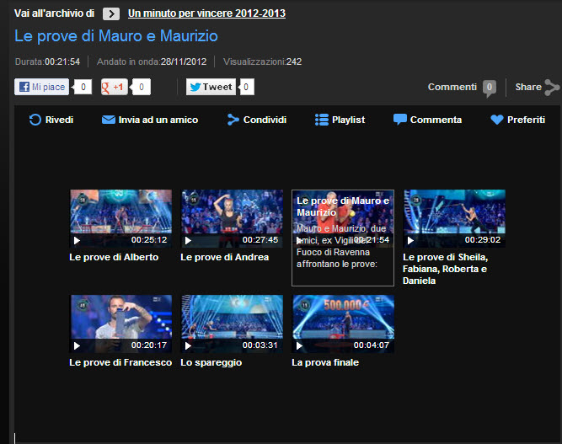Click the Commenta speech bubble icon
562x444 pixels.
click(400, 120)
